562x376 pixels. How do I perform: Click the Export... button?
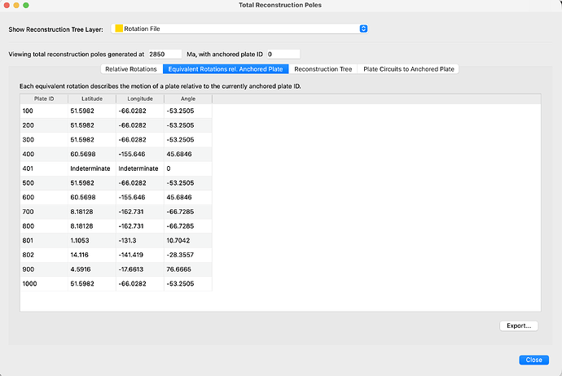coord(519,326)
